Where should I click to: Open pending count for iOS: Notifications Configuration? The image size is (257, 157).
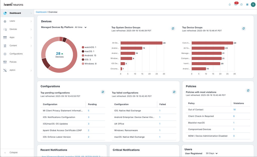coord(89,117)
